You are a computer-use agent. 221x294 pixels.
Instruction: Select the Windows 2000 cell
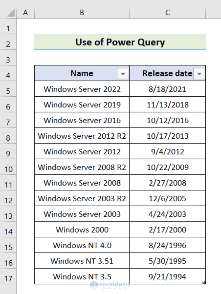[x=82, y=230]
